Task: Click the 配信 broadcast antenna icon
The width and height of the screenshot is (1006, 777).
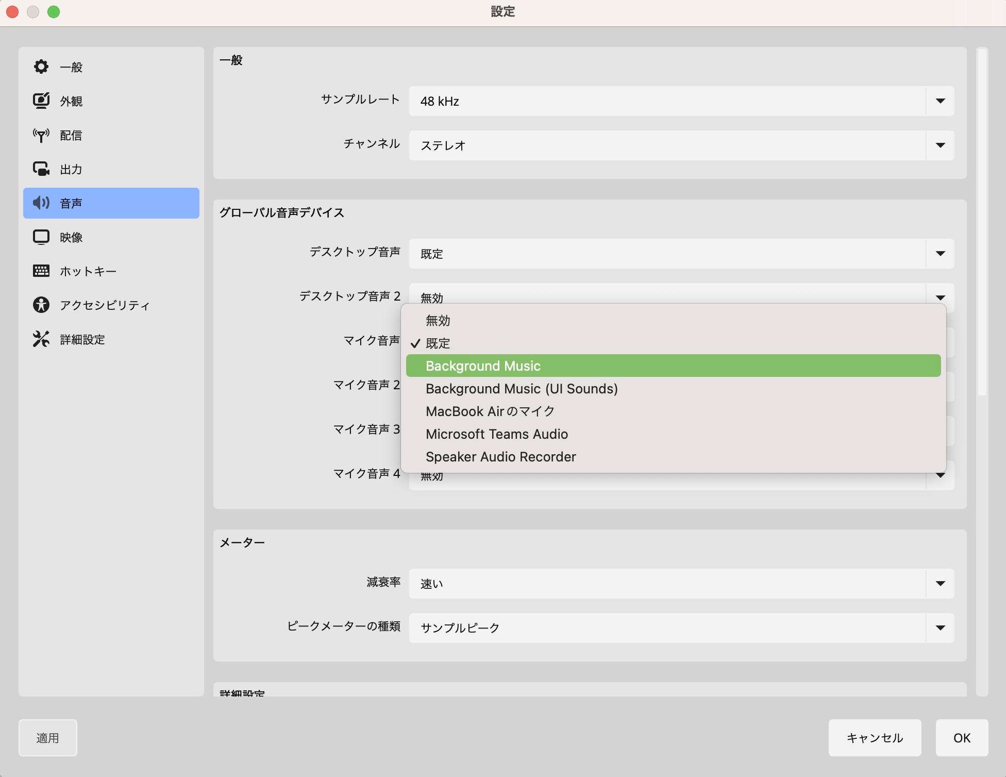Action: point(41,135)
